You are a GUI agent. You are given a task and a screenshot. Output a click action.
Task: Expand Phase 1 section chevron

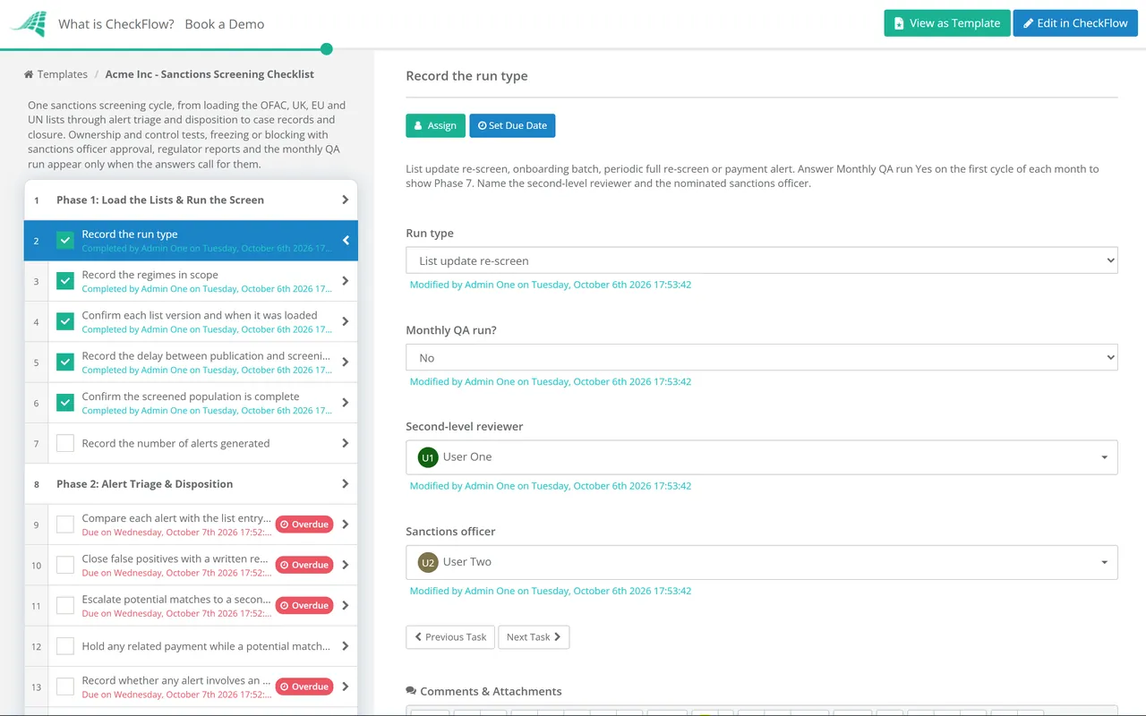click(x=346, y=200)
